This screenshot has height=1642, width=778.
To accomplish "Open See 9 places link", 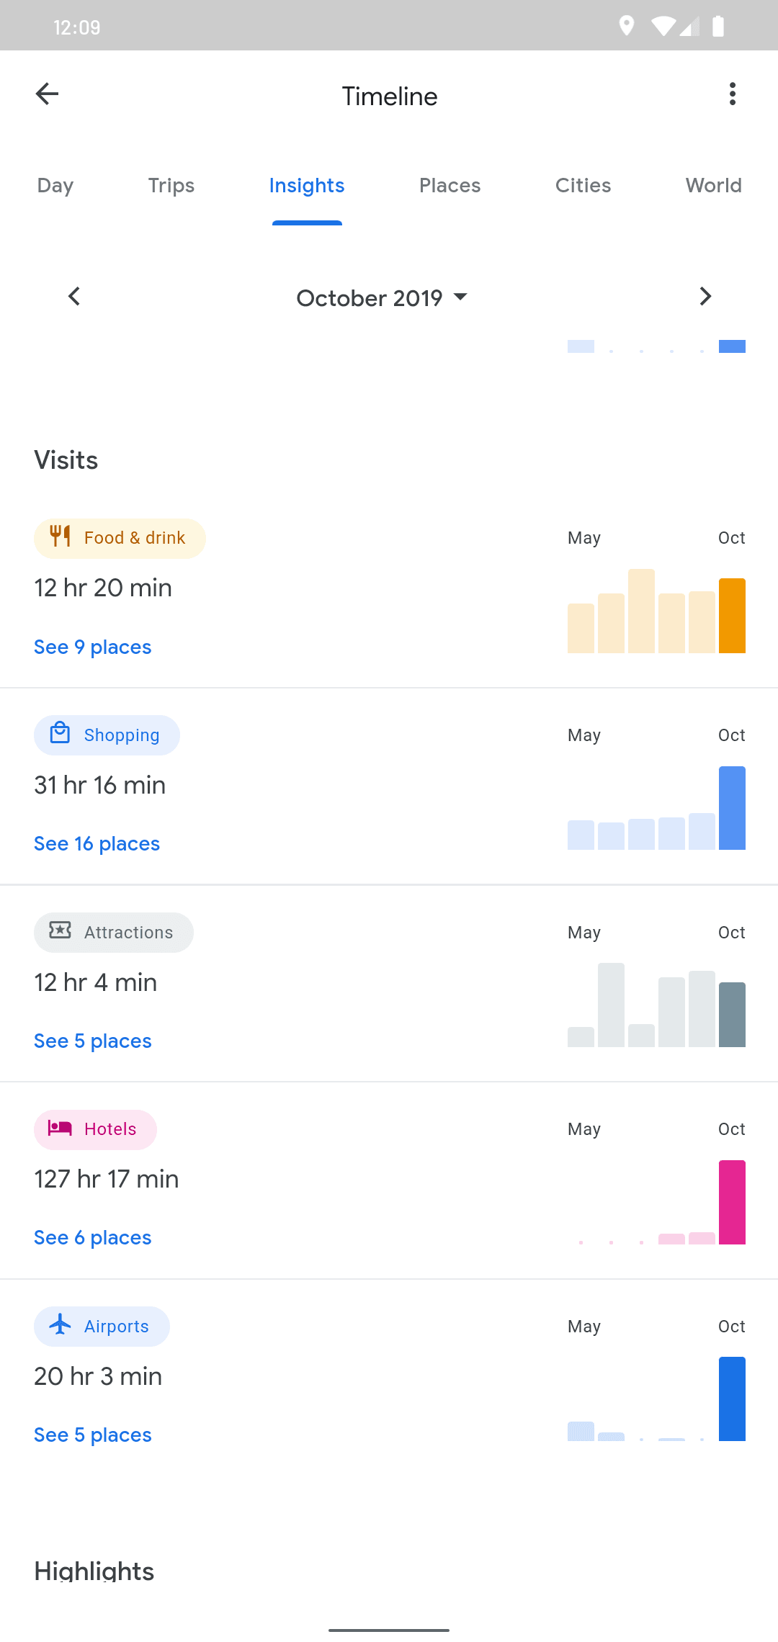I will coord(93,647).
